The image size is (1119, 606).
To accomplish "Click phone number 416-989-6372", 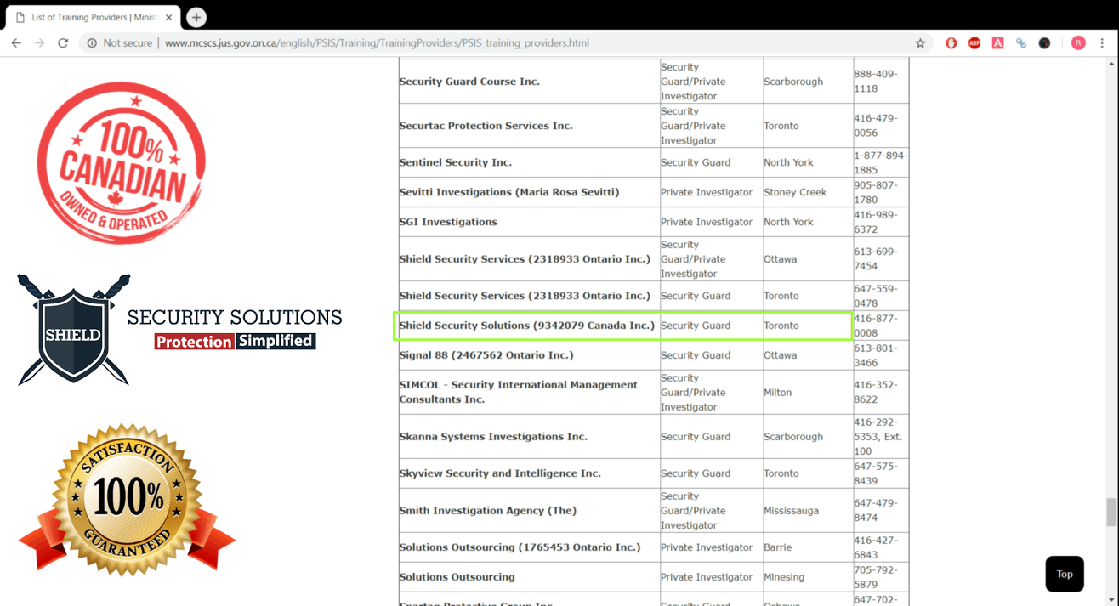I will 875,222.
